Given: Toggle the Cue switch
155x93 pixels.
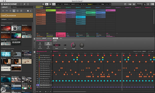Looking at the screenshot, I should (x=65, y=45).
